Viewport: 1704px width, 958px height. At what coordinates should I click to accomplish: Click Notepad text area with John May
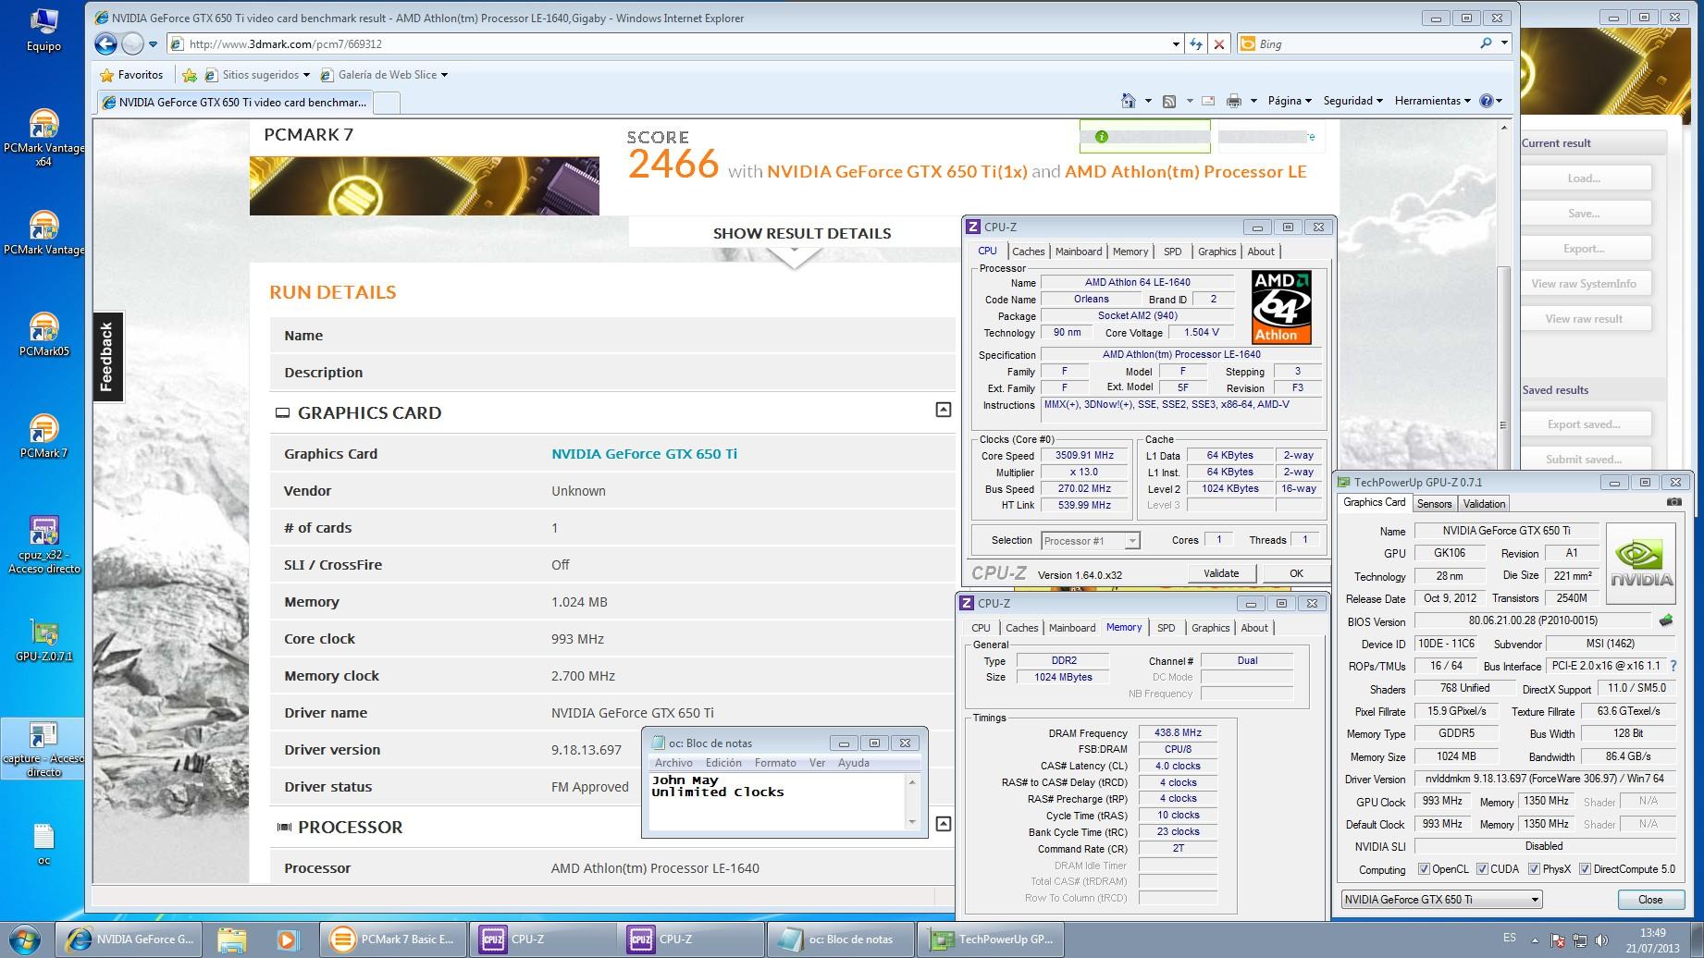[777, 801]
